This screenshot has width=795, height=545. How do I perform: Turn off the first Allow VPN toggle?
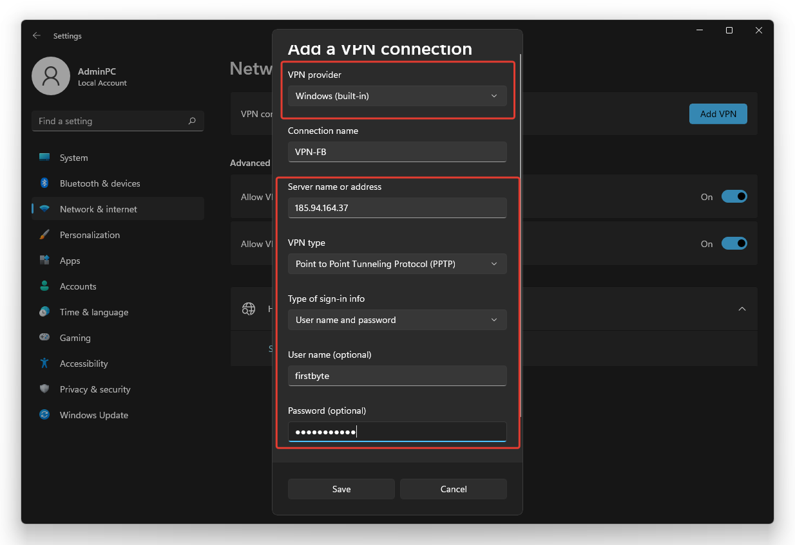(x=734, y=197)
